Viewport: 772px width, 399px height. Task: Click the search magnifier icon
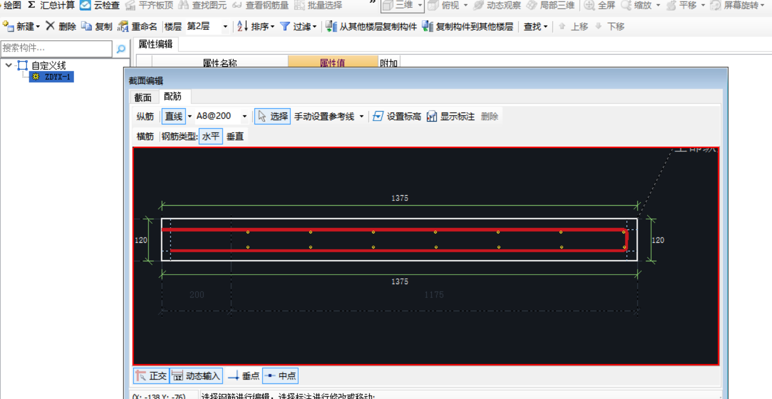coord(121,48)
